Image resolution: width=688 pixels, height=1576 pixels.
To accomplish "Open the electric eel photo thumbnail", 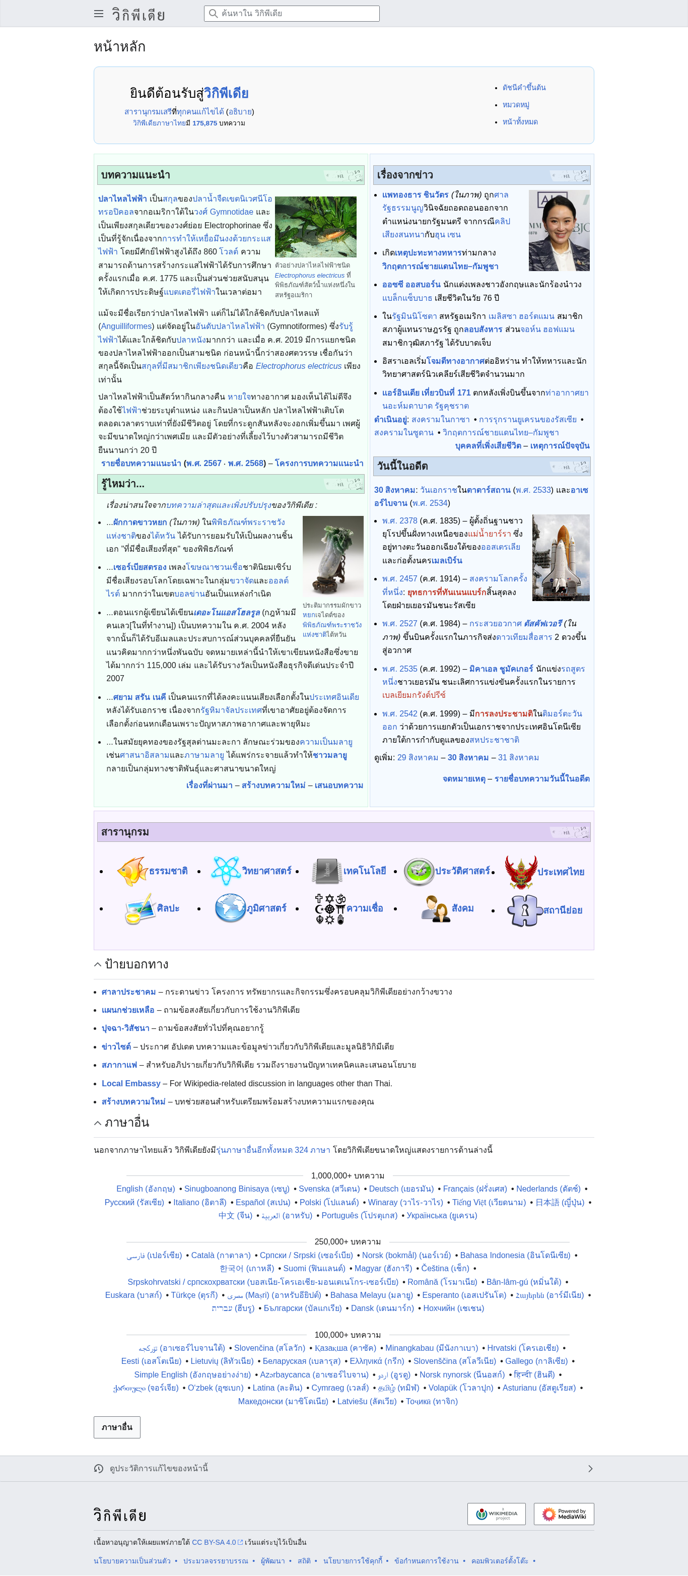I will 316,226.
